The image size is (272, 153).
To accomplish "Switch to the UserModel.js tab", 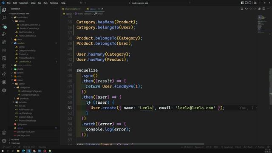I will coord(71,9).
